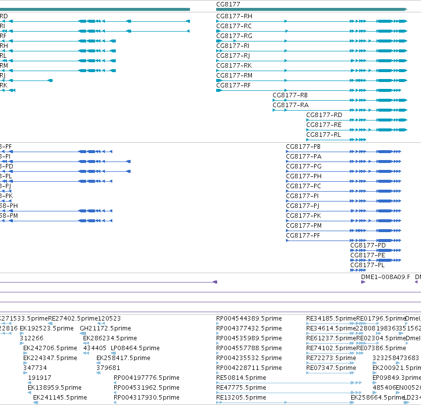The width and height of the screenshot is (421, 405).
Task: Select the RE07347.5prime EST label
Action: point(331,368)
